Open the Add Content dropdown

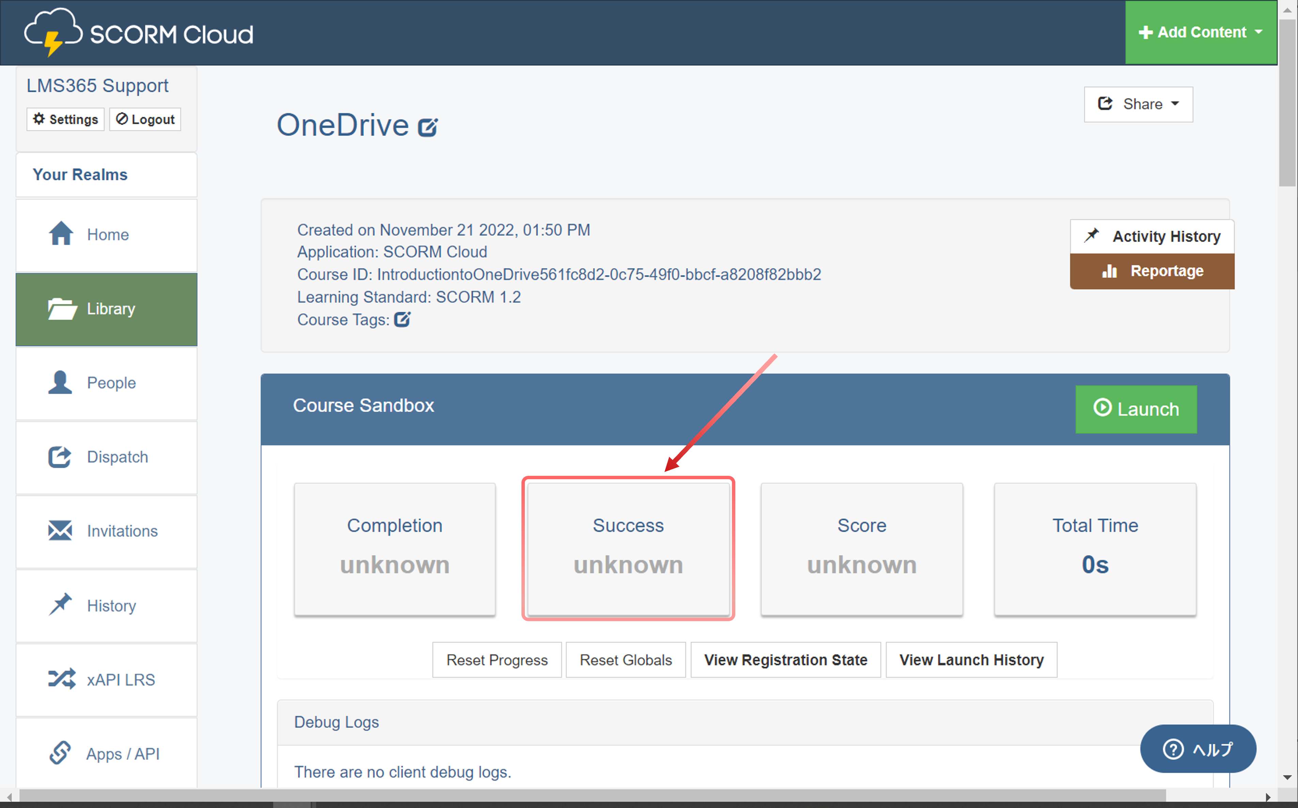(x=1201, y=33)
